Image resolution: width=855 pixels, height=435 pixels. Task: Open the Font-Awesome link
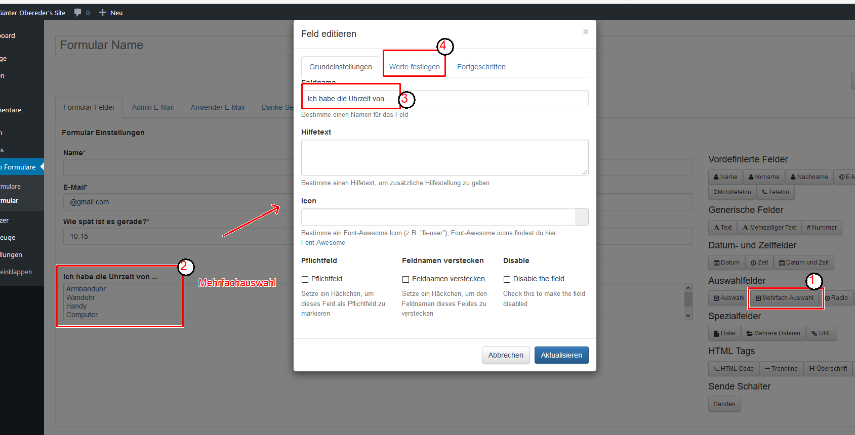(x=323, y=243)
